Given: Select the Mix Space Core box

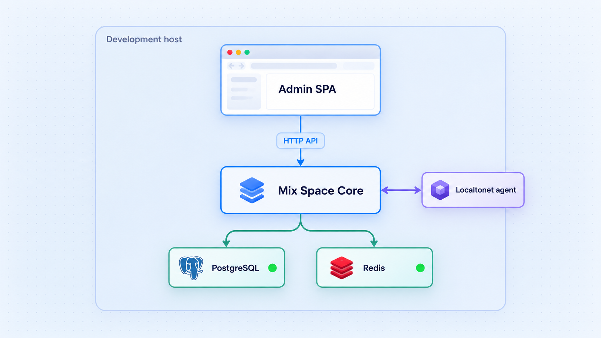Looking at the screenshot, I should coord(300,190).
